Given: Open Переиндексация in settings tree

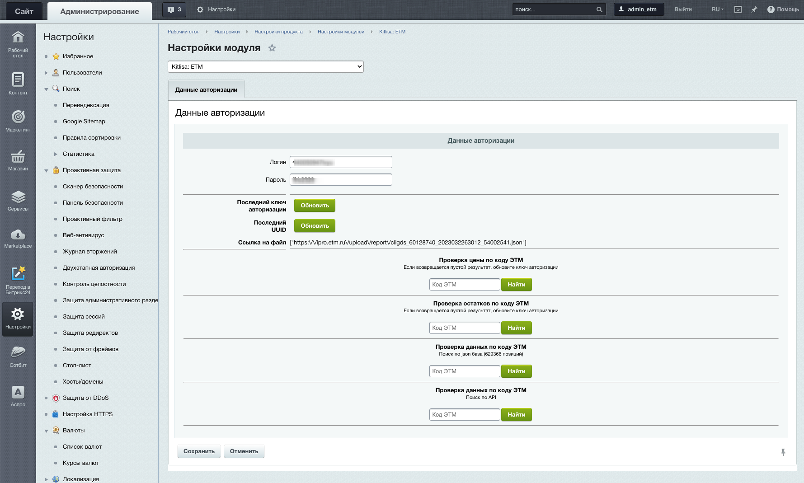Looking at the screenshot, I should click(x=86, y=105).
